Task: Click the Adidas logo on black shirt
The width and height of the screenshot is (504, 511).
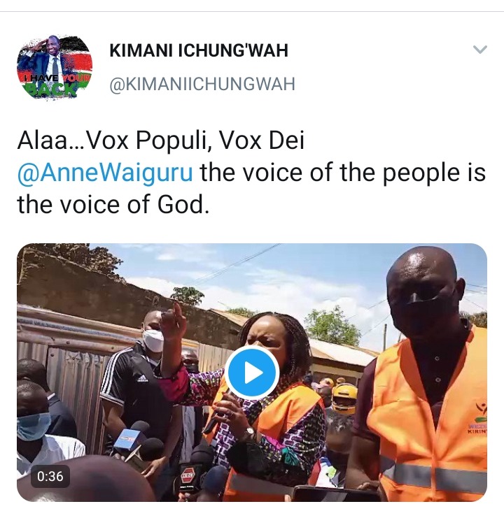Action: tap(142, 377)
